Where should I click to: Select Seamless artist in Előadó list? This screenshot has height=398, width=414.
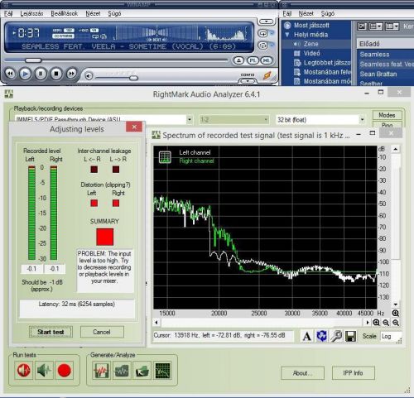pos(374,55)
